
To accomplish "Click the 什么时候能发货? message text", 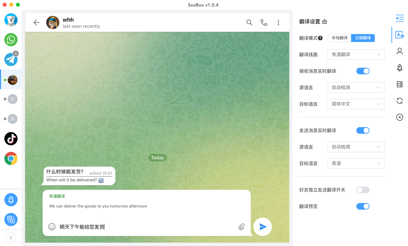I will coord(65,172).
